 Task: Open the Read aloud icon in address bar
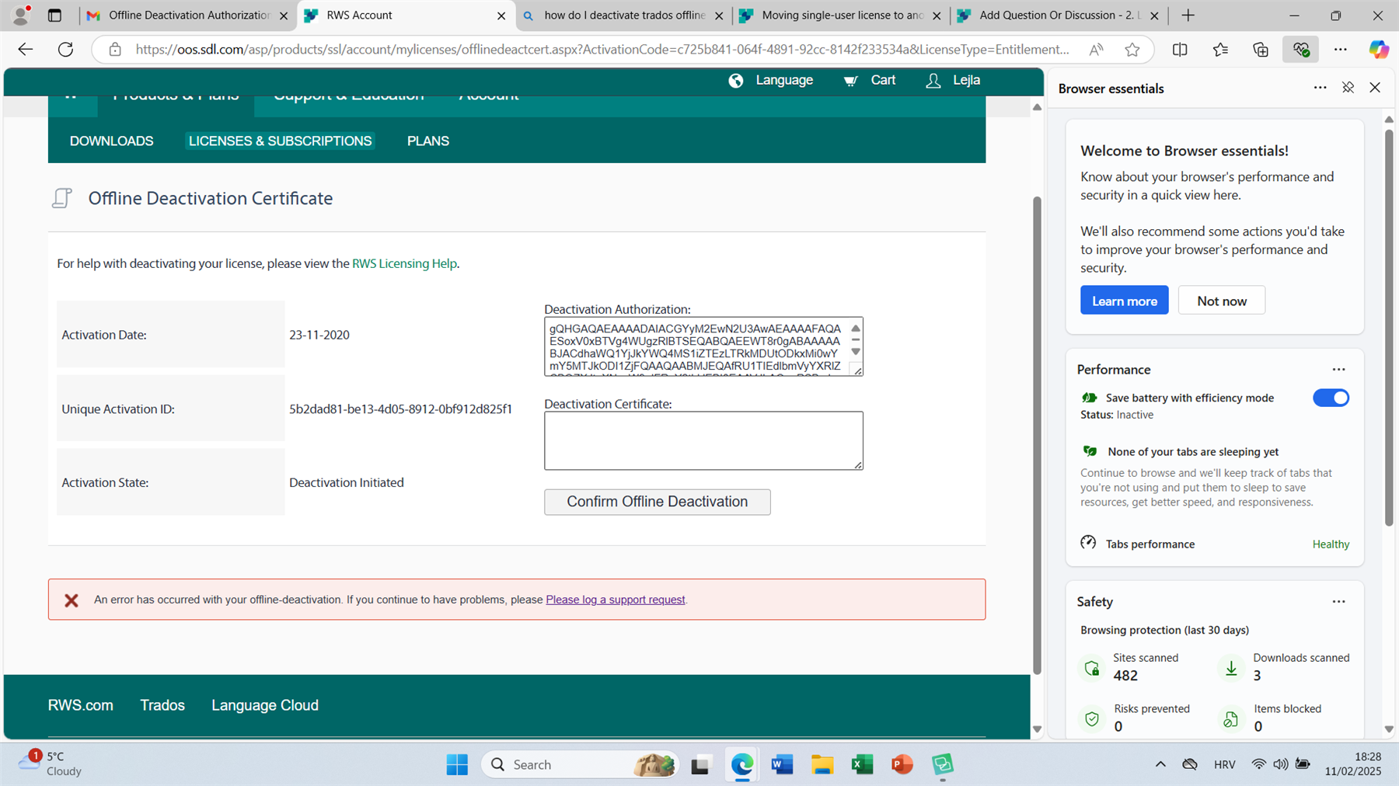[1096, 50]
